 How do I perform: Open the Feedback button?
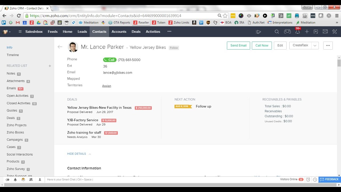point(330,179)
